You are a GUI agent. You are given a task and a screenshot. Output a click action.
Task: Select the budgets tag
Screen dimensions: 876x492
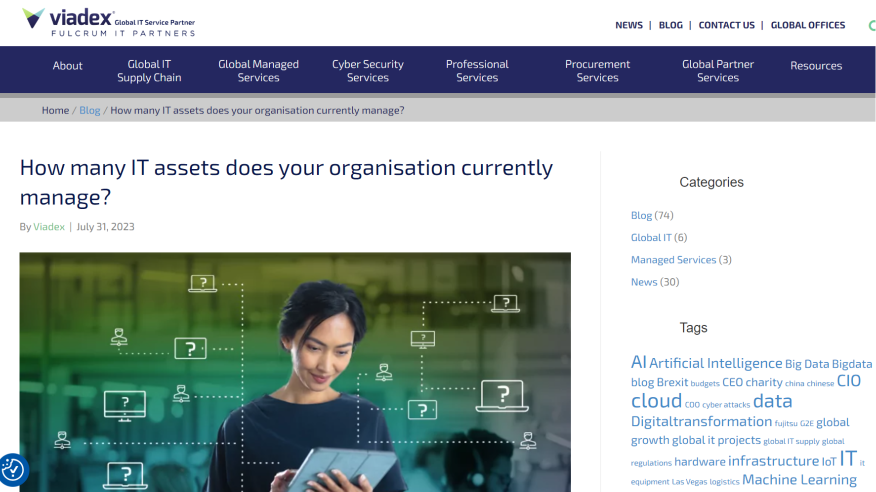pyautogui.click(x=705, y=383)
